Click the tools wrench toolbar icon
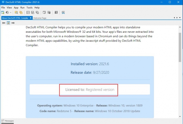The image size is (183, 124). 63,13
